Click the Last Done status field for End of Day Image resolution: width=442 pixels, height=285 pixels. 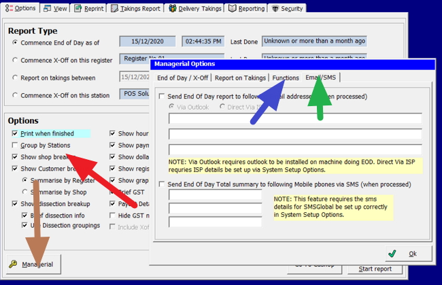[314, 41]
